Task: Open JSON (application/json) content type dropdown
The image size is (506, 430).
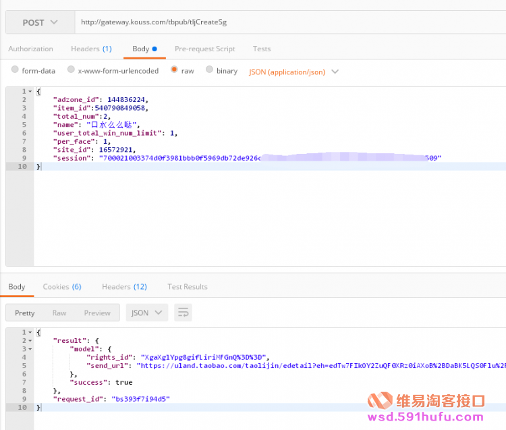Action: pyautogui.click(x=293, y=72)
